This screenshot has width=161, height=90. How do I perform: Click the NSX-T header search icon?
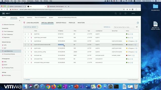[116, 13]
